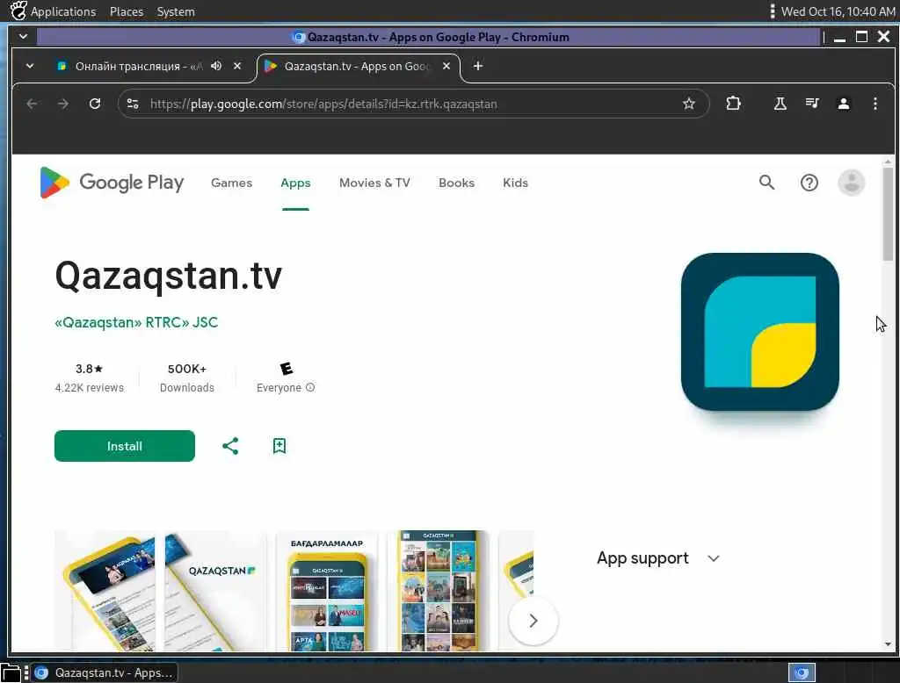Expand the App support section
The height and width of the screenshot is (683, 900).
(x=657, y=558)
